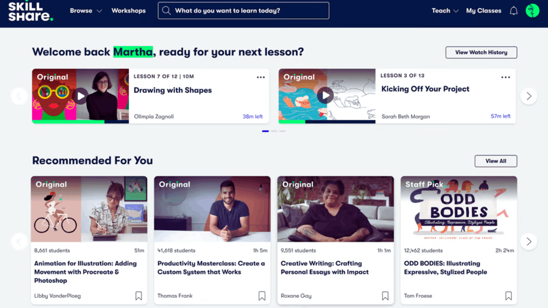Open the Productivity Masterclass thumbnail
Screen dimensions: 548x308
[212, 209]
